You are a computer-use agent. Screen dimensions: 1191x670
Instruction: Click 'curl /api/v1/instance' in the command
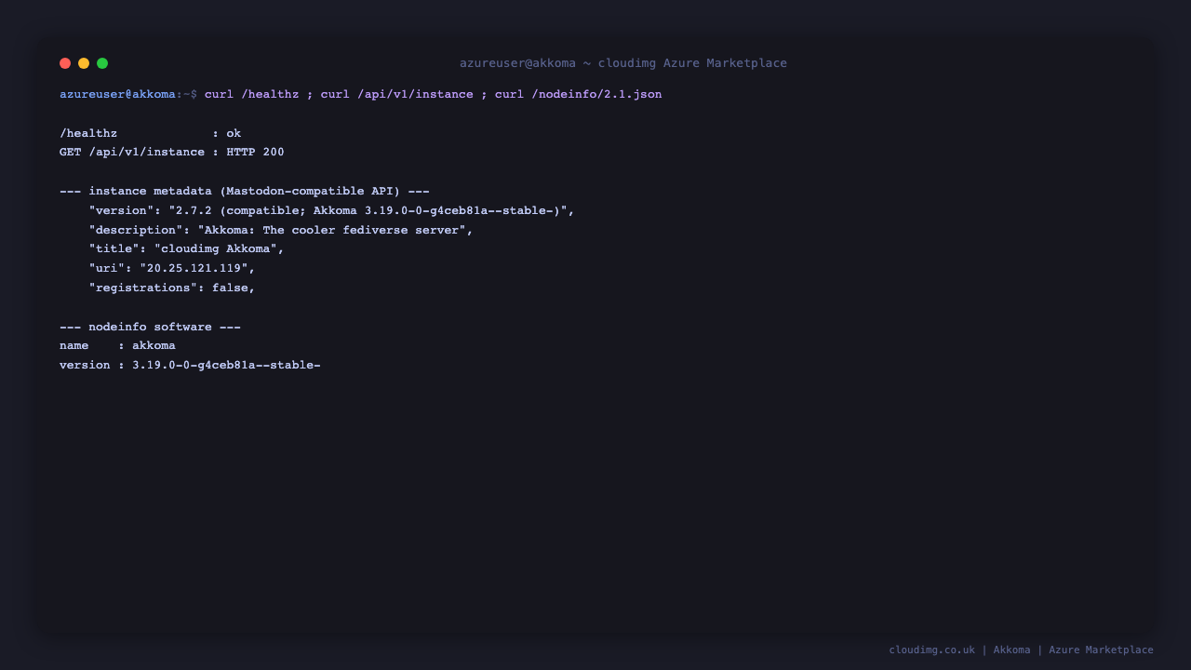(x=397, y=94)
